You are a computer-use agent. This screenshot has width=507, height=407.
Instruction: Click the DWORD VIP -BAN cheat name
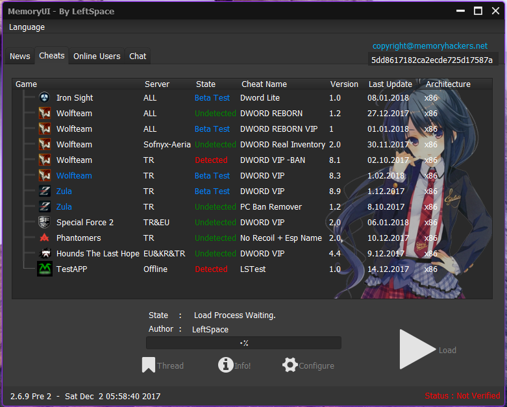click(273, 160)
